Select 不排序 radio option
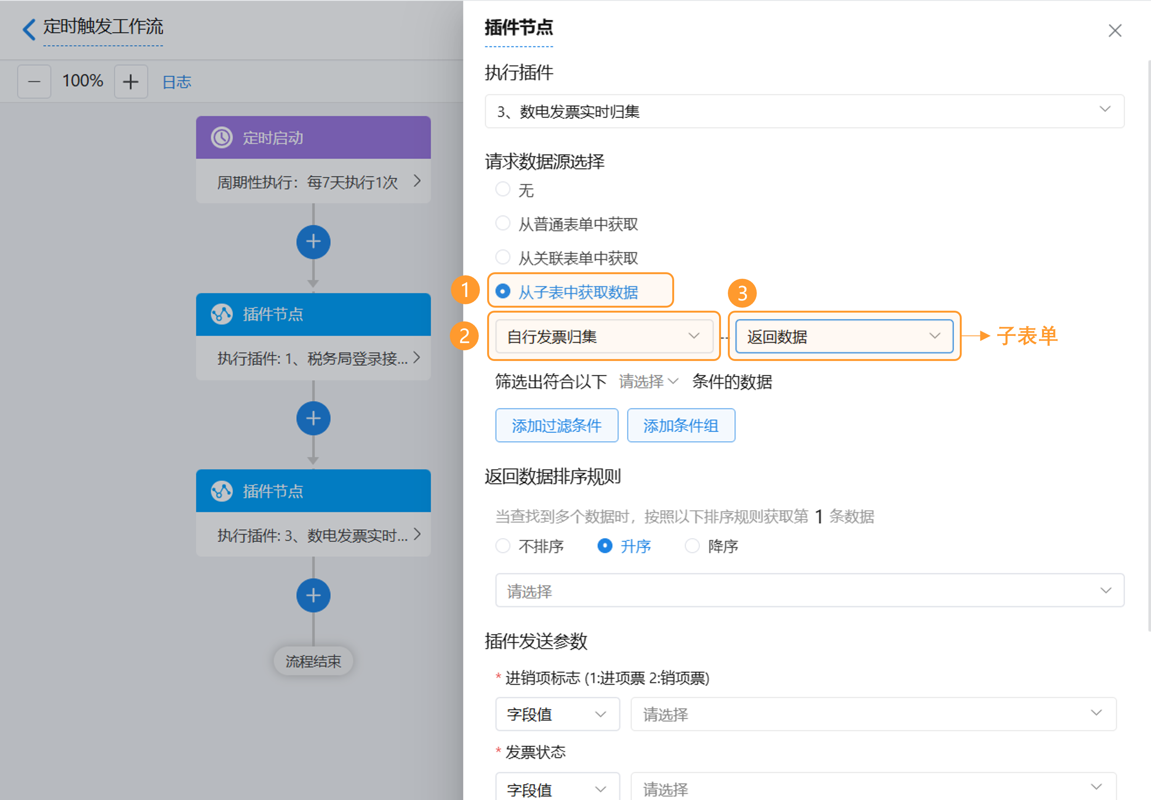Viewport: 1151px width, 800px height. [x=502, y=545]
